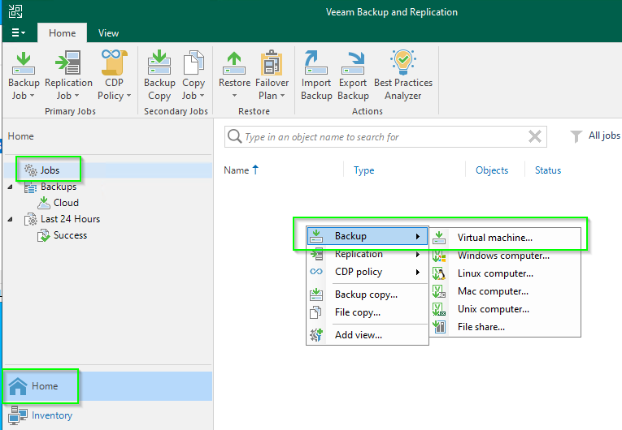Switch to the View ribbon tab
Viewport: 622px width, 430px height.
[x=108, y=33]
